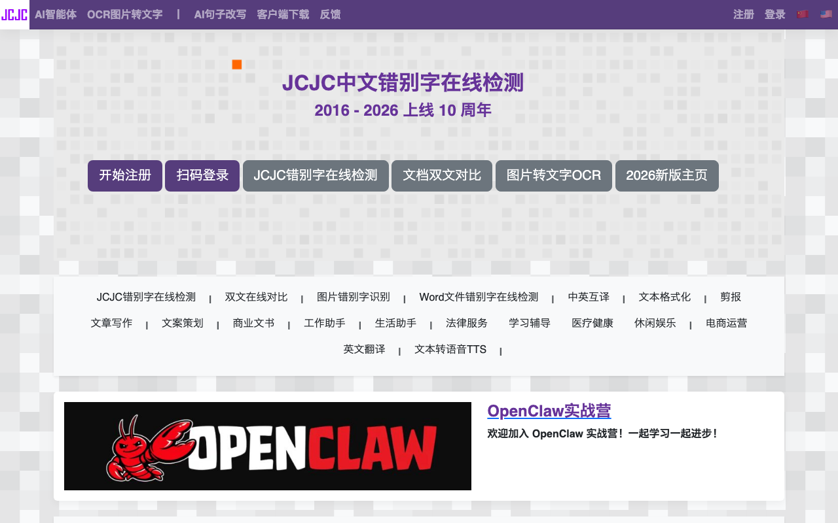The height and width of the screenshot is (523, 838).
Task: Open the 医疗健康 link
Action: coord(592,323)
